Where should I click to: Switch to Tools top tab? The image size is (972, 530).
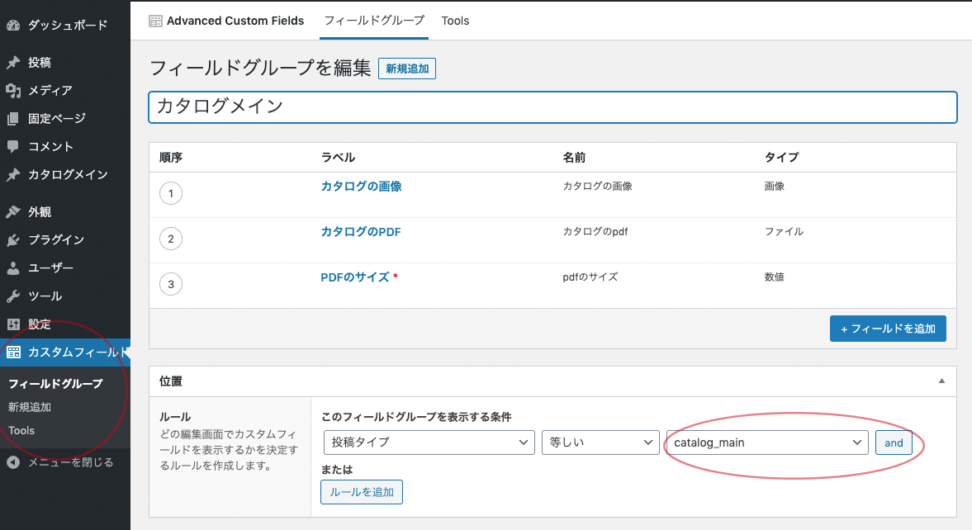click(455, 21)
